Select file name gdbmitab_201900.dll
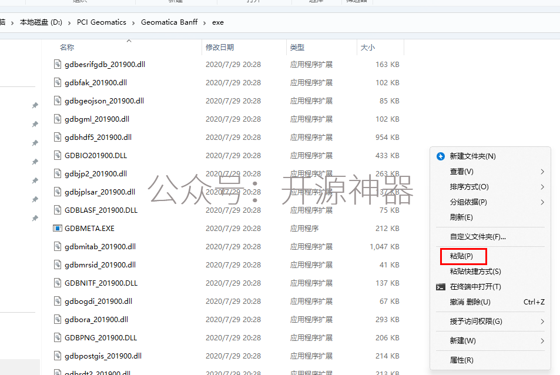The height and width of the screenshot is (375, 560). [x=100, y=246]
